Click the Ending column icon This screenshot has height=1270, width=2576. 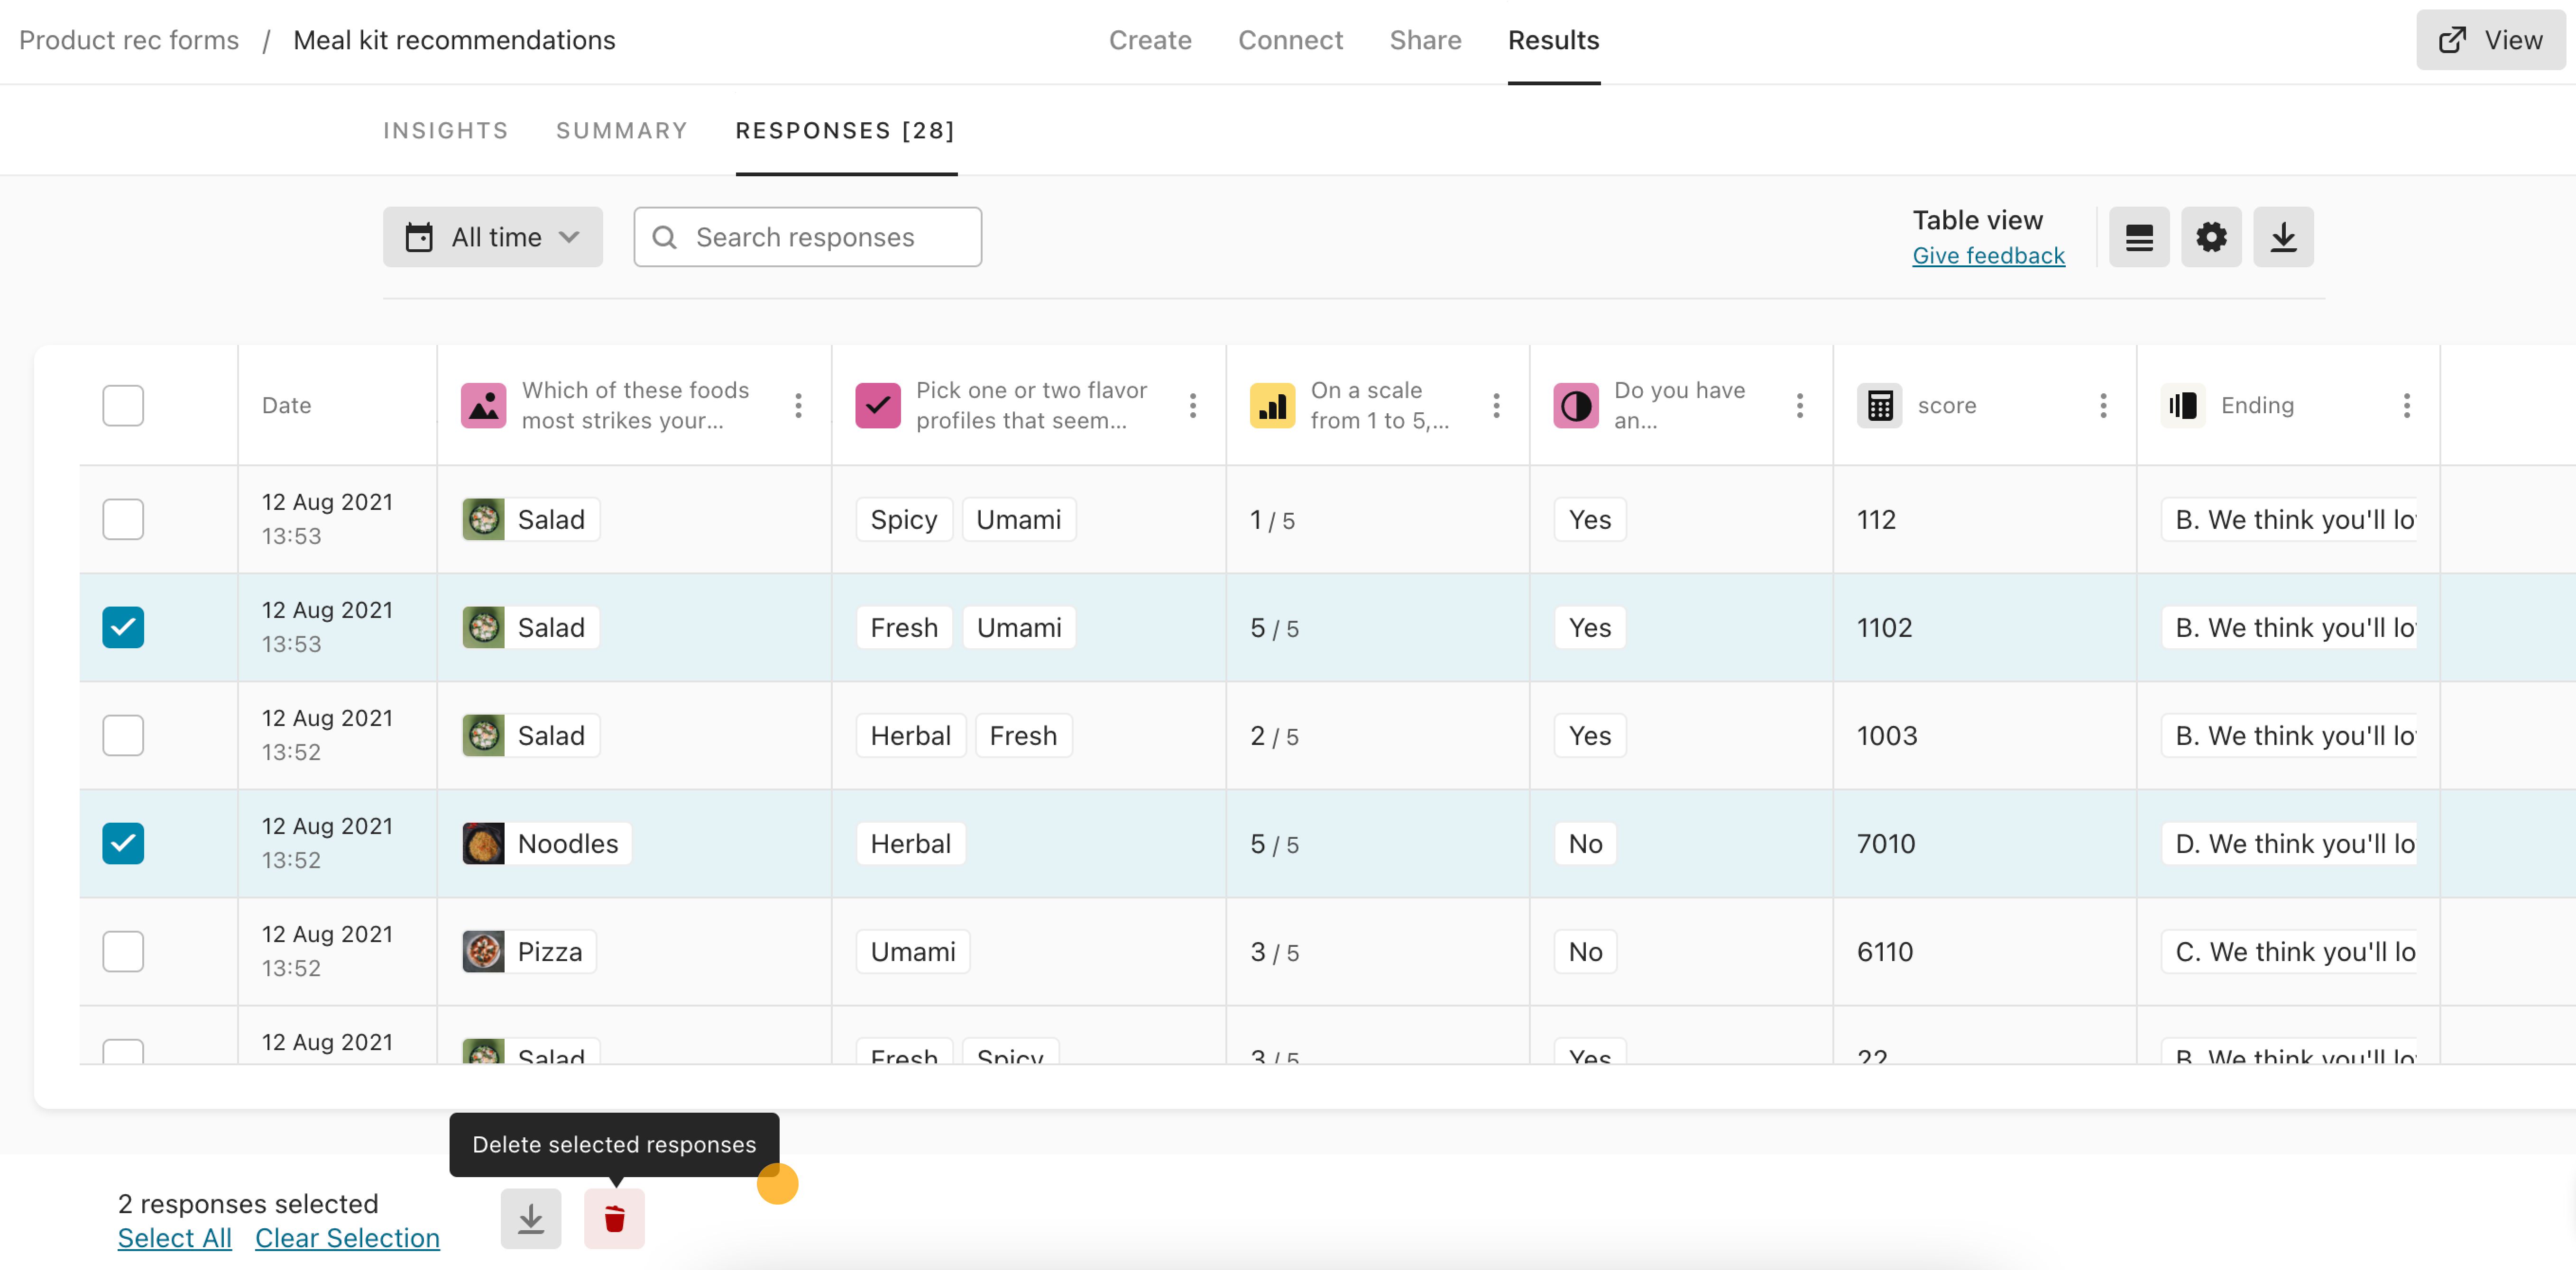pyautogui.click(x=2183, y=405)
